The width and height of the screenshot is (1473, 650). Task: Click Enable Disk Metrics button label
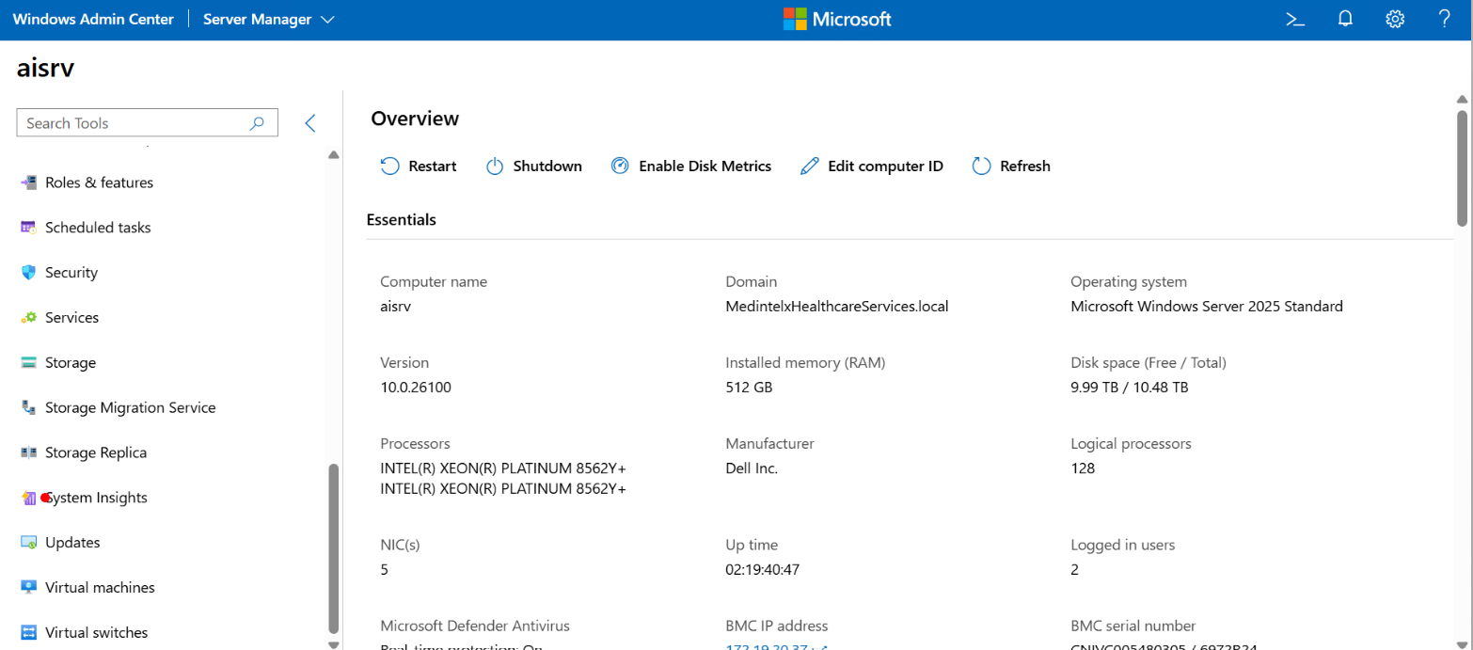tap(705, 166)
